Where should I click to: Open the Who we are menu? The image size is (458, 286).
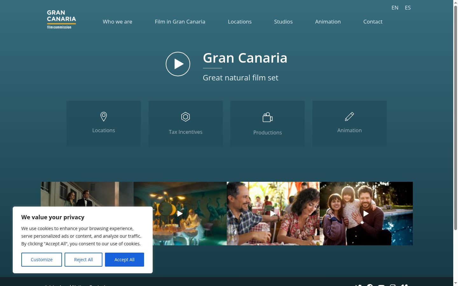pyautogui.click(x=117, y=22)
